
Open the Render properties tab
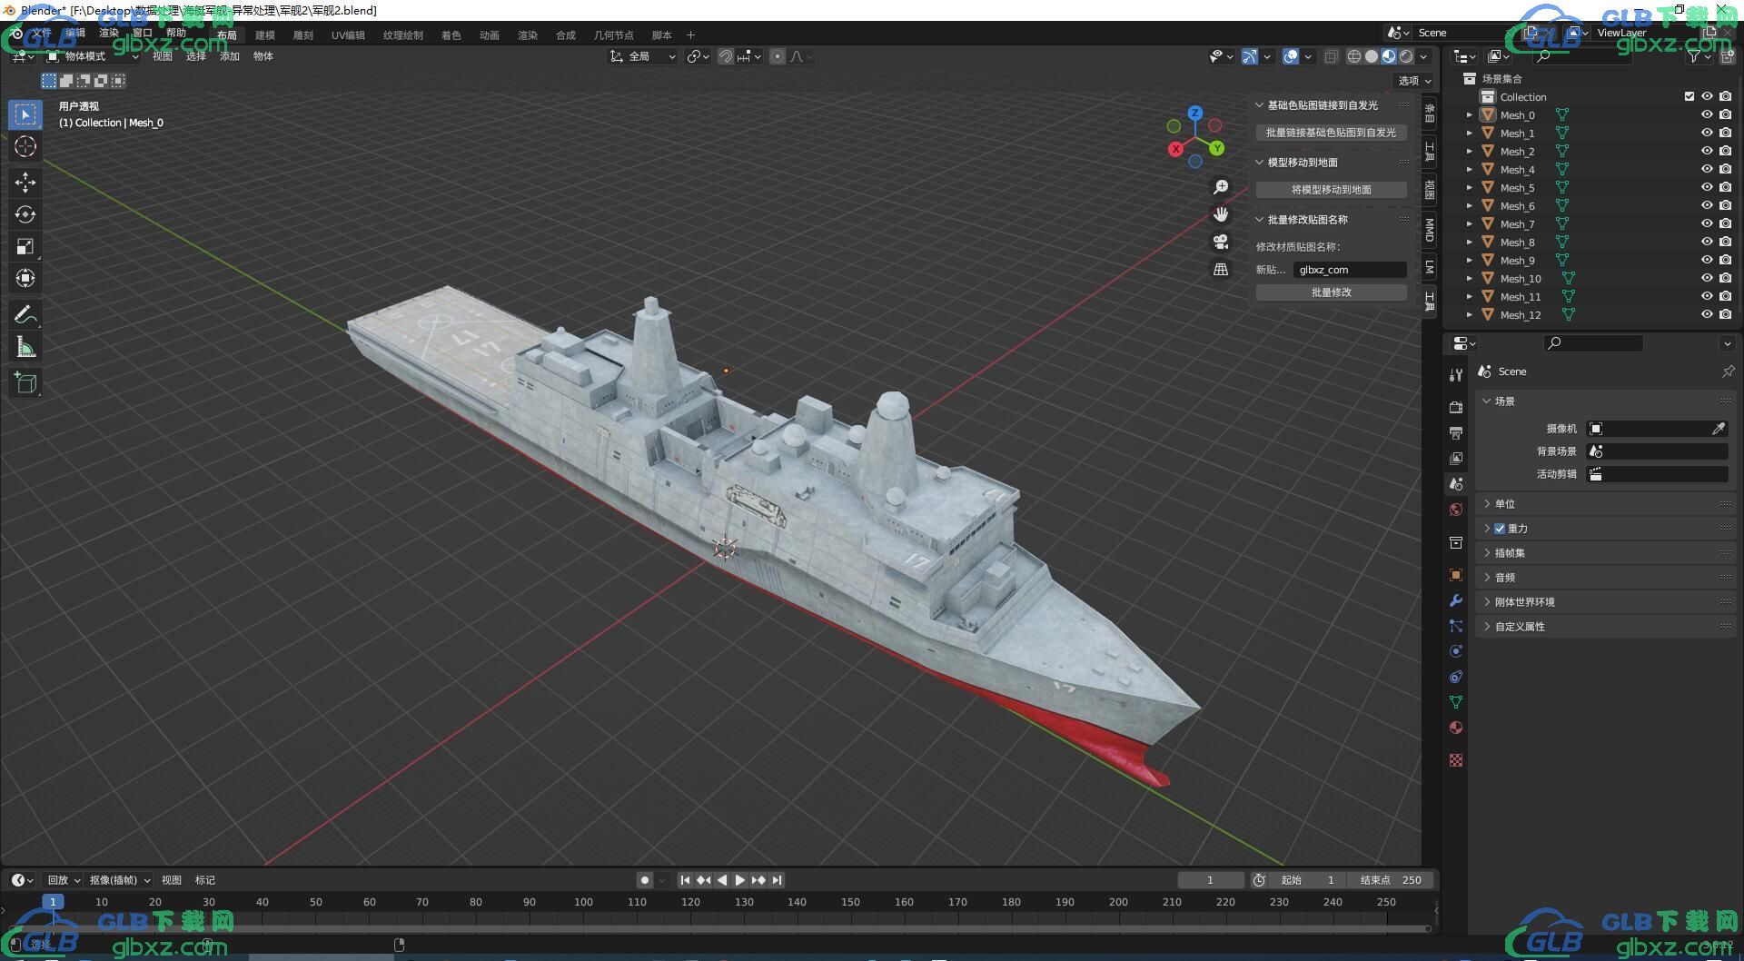click(1456, 407)
